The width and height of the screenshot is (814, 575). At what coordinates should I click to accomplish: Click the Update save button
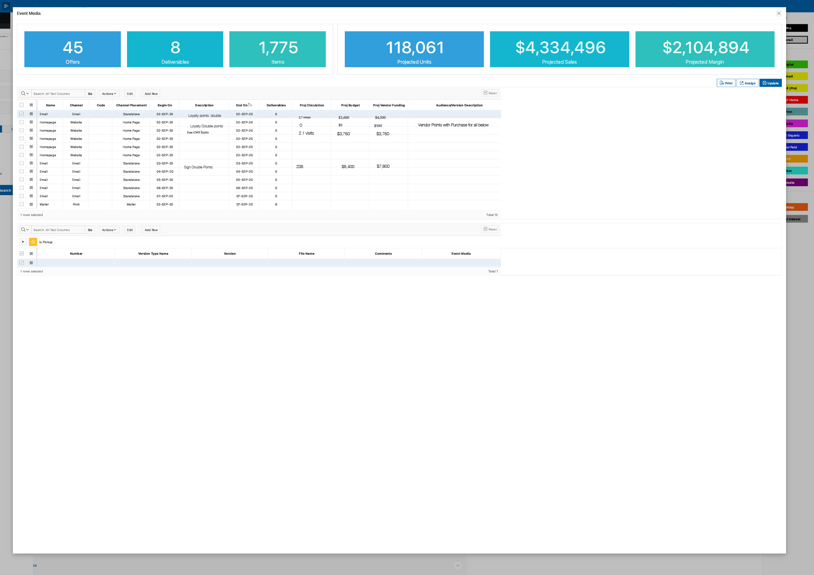[x=770, y=83]
